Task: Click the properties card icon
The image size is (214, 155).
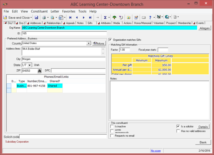Action: pyautogui.click(x=136, y=17)
